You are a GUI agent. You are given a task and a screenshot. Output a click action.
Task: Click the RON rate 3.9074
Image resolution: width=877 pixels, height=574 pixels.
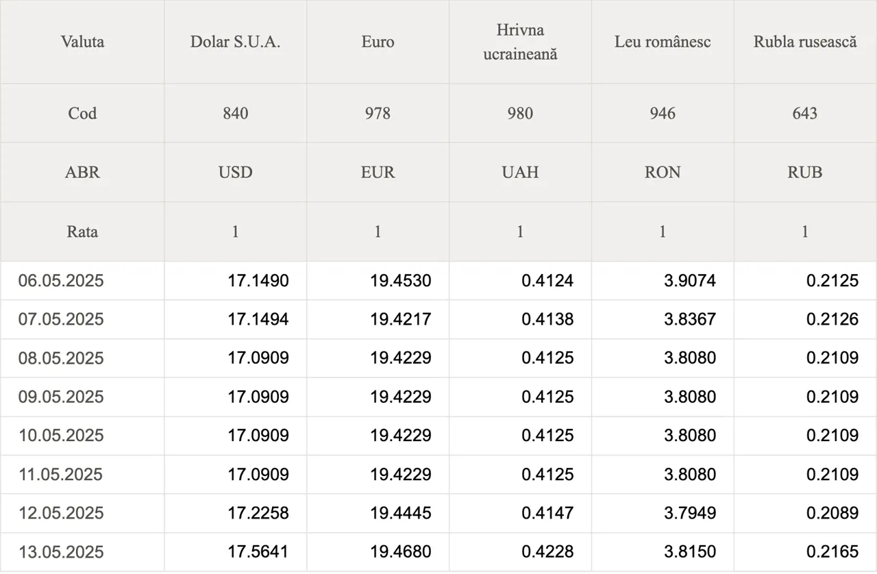click(x=690, y=281)
